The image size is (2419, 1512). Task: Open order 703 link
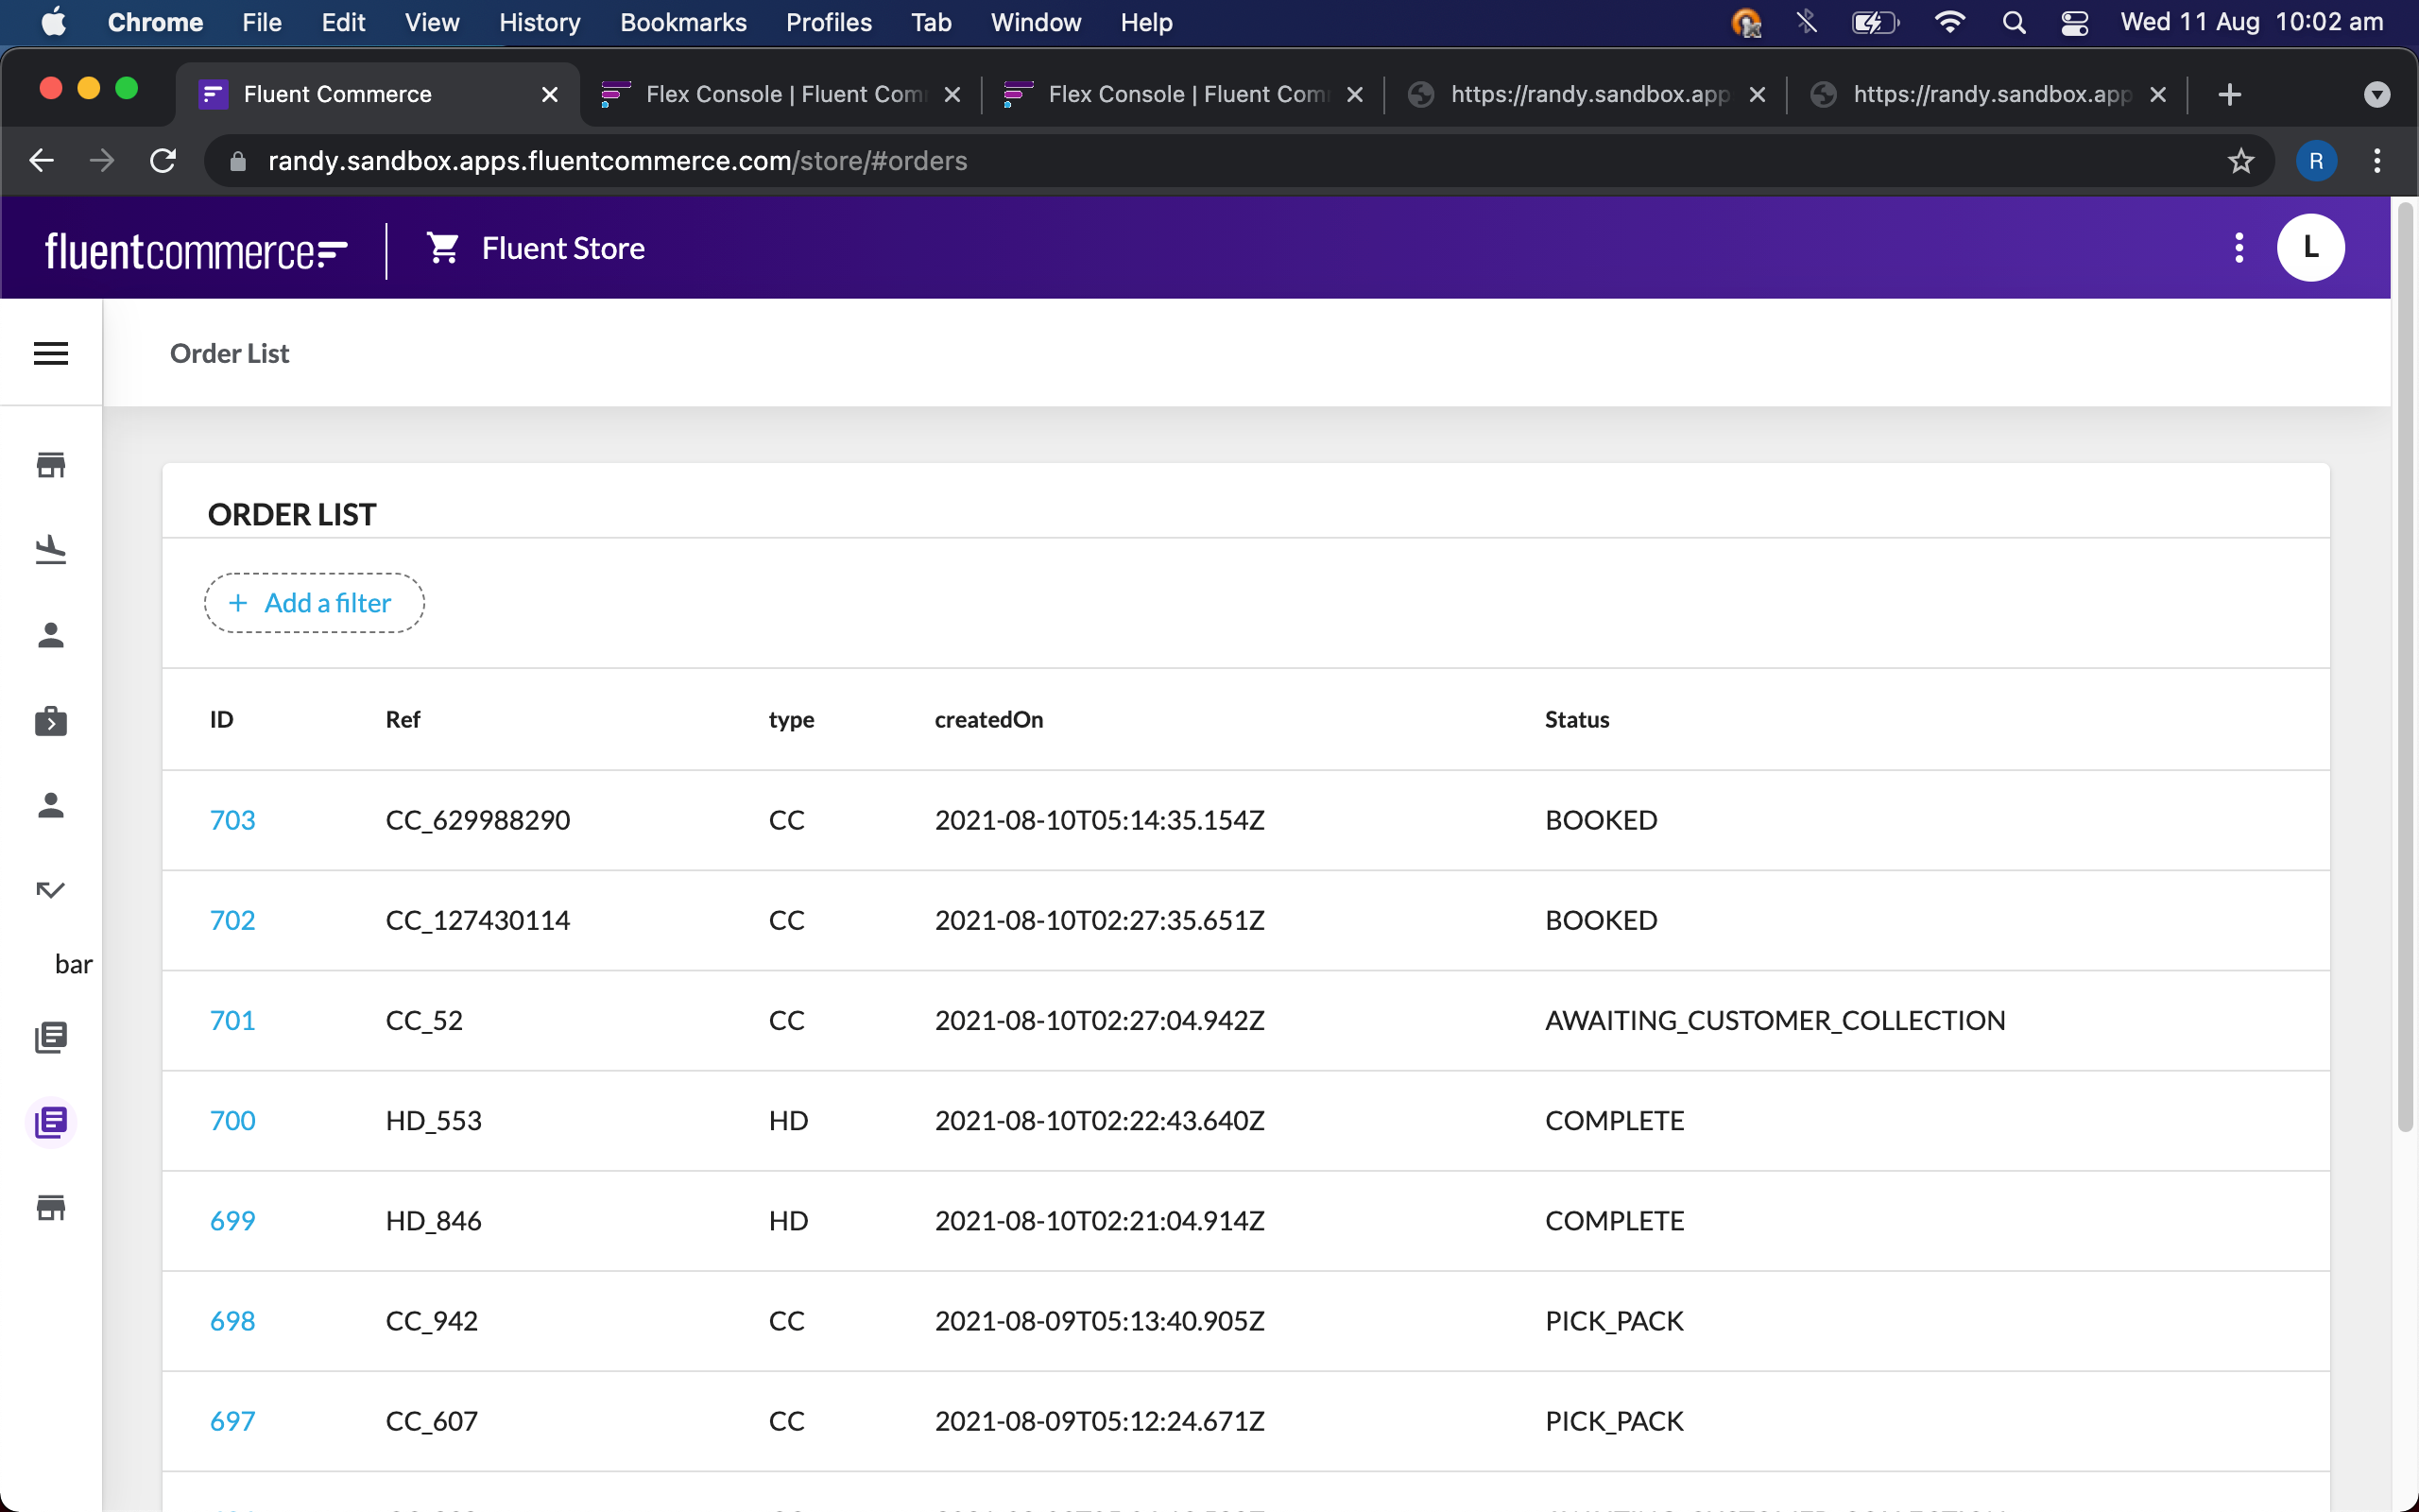point(232,820)
